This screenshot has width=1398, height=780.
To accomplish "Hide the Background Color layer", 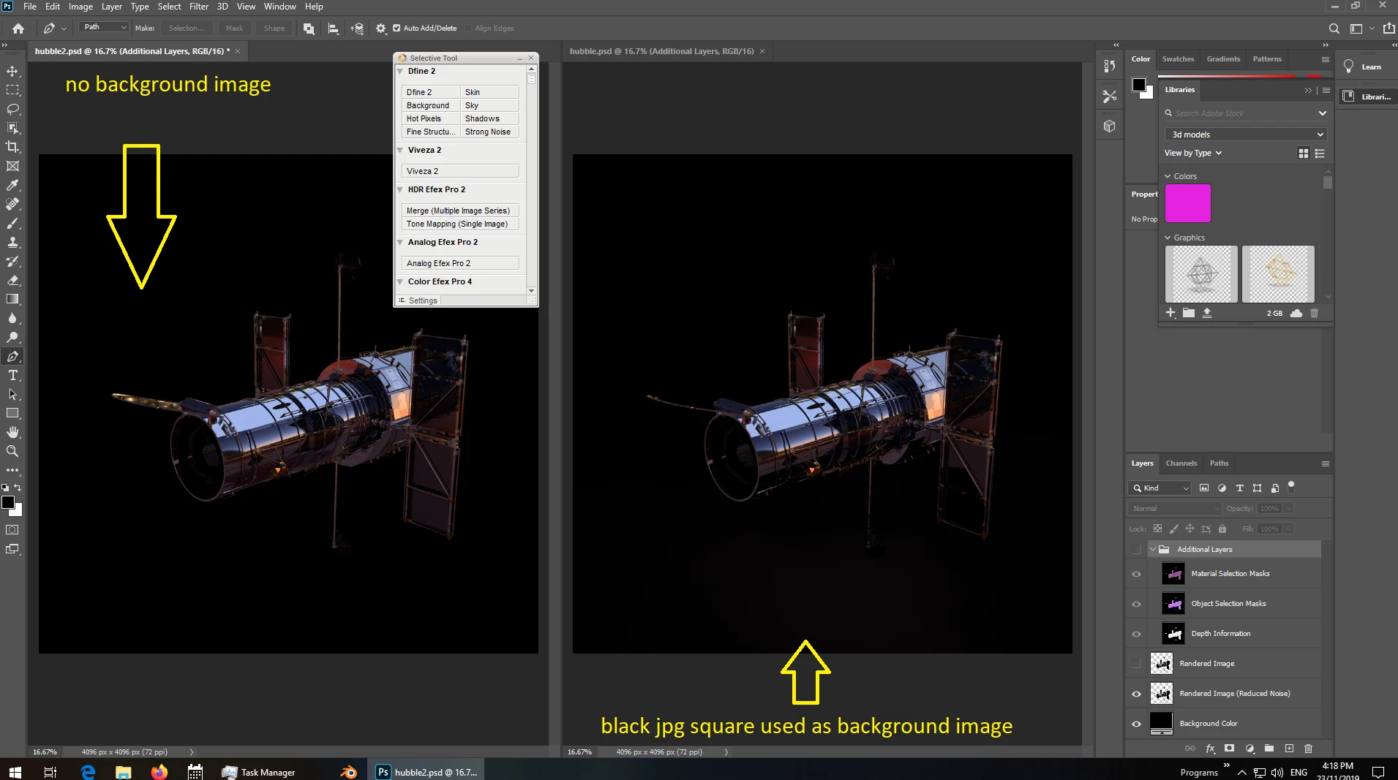I will (x=1136, y=724).
